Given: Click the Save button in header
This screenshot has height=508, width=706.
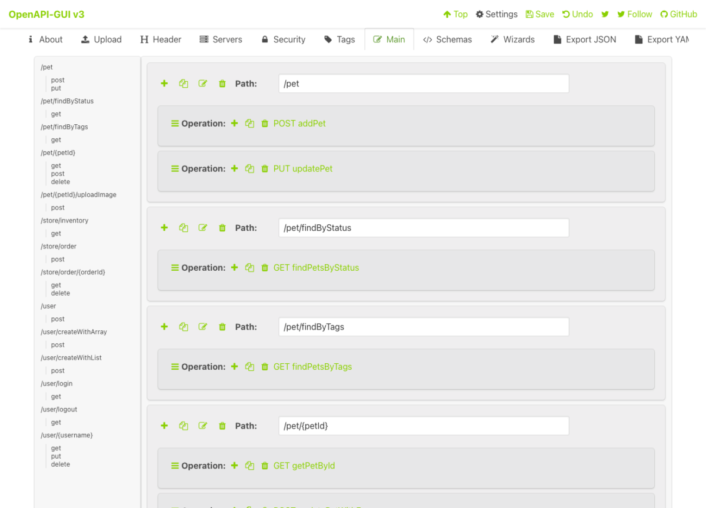Looking at the screenshot, I should tap(540, 14).
